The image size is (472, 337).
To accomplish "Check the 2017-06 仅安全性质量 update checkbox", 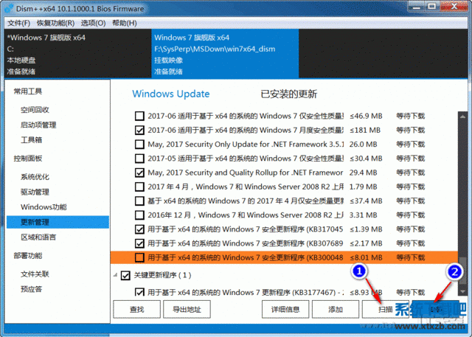I will point(140,116).
